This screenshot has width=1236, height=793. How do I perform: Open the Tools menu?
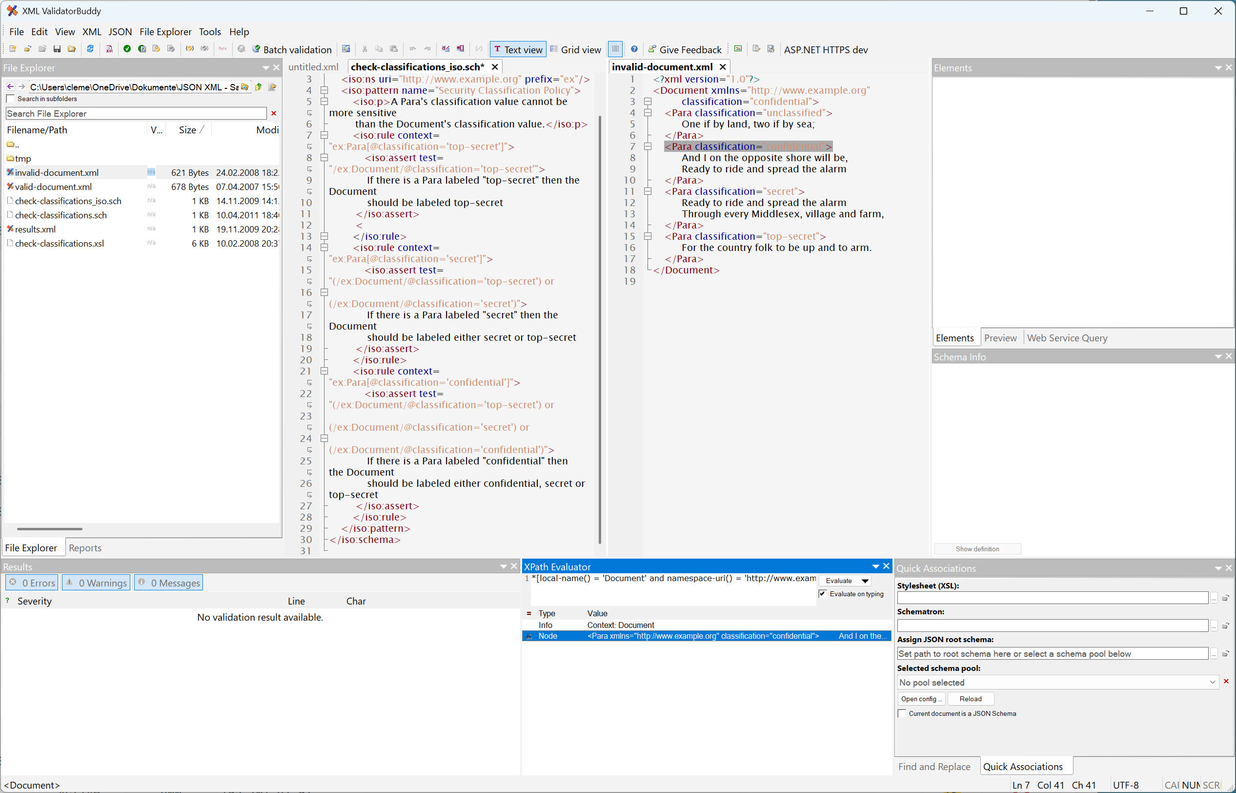(x=210, y=31)
